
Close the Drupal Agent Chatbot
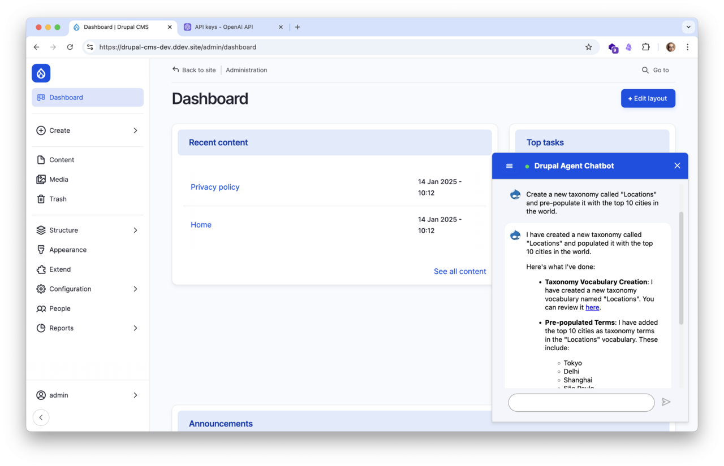point(677,166)
